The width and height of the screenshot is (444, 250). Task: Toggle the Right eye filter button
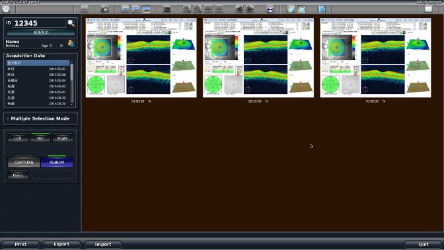(x=63, y=138)
